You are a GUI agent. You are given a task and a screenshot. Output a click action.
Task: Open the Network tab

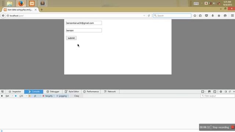[x=110, y=92]
